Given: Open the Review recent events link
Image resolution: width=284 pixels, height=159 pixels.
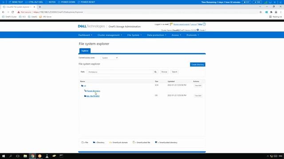Looking at the screenshot, I should point(181,24).
